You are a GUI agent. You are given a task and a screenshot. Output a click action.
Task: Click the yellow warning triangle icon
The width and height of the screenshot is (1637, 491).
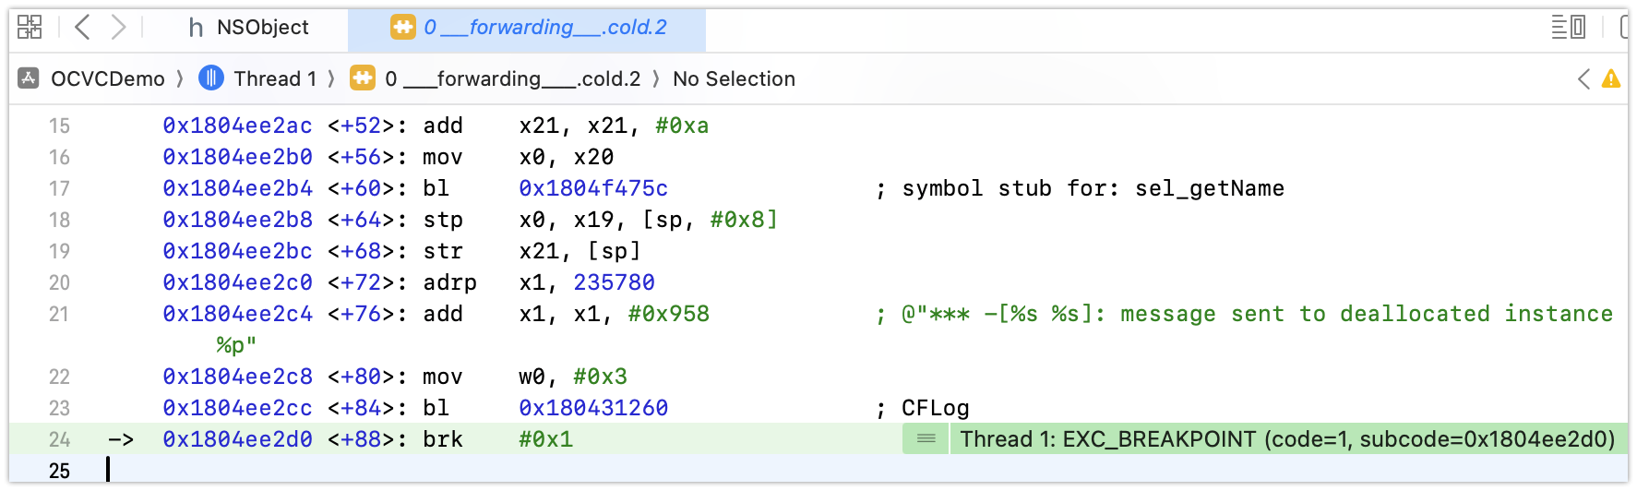pos(1611,79)
